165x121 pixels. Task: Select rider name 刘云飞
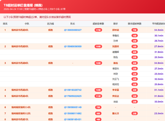pos(115,79)
